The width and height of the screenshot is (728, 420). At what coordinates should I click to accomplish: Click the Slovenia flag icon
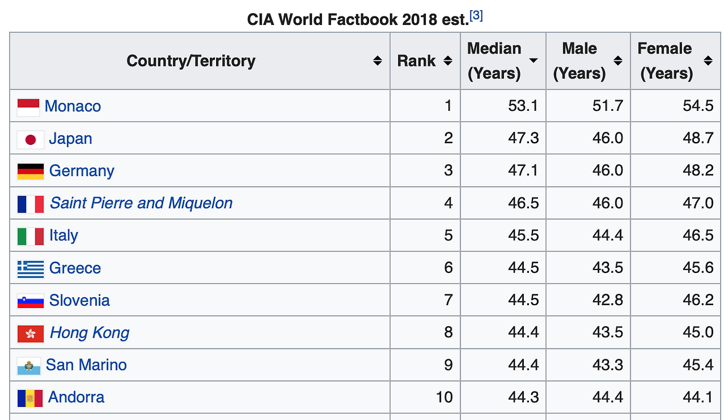[x=31, y=301]
